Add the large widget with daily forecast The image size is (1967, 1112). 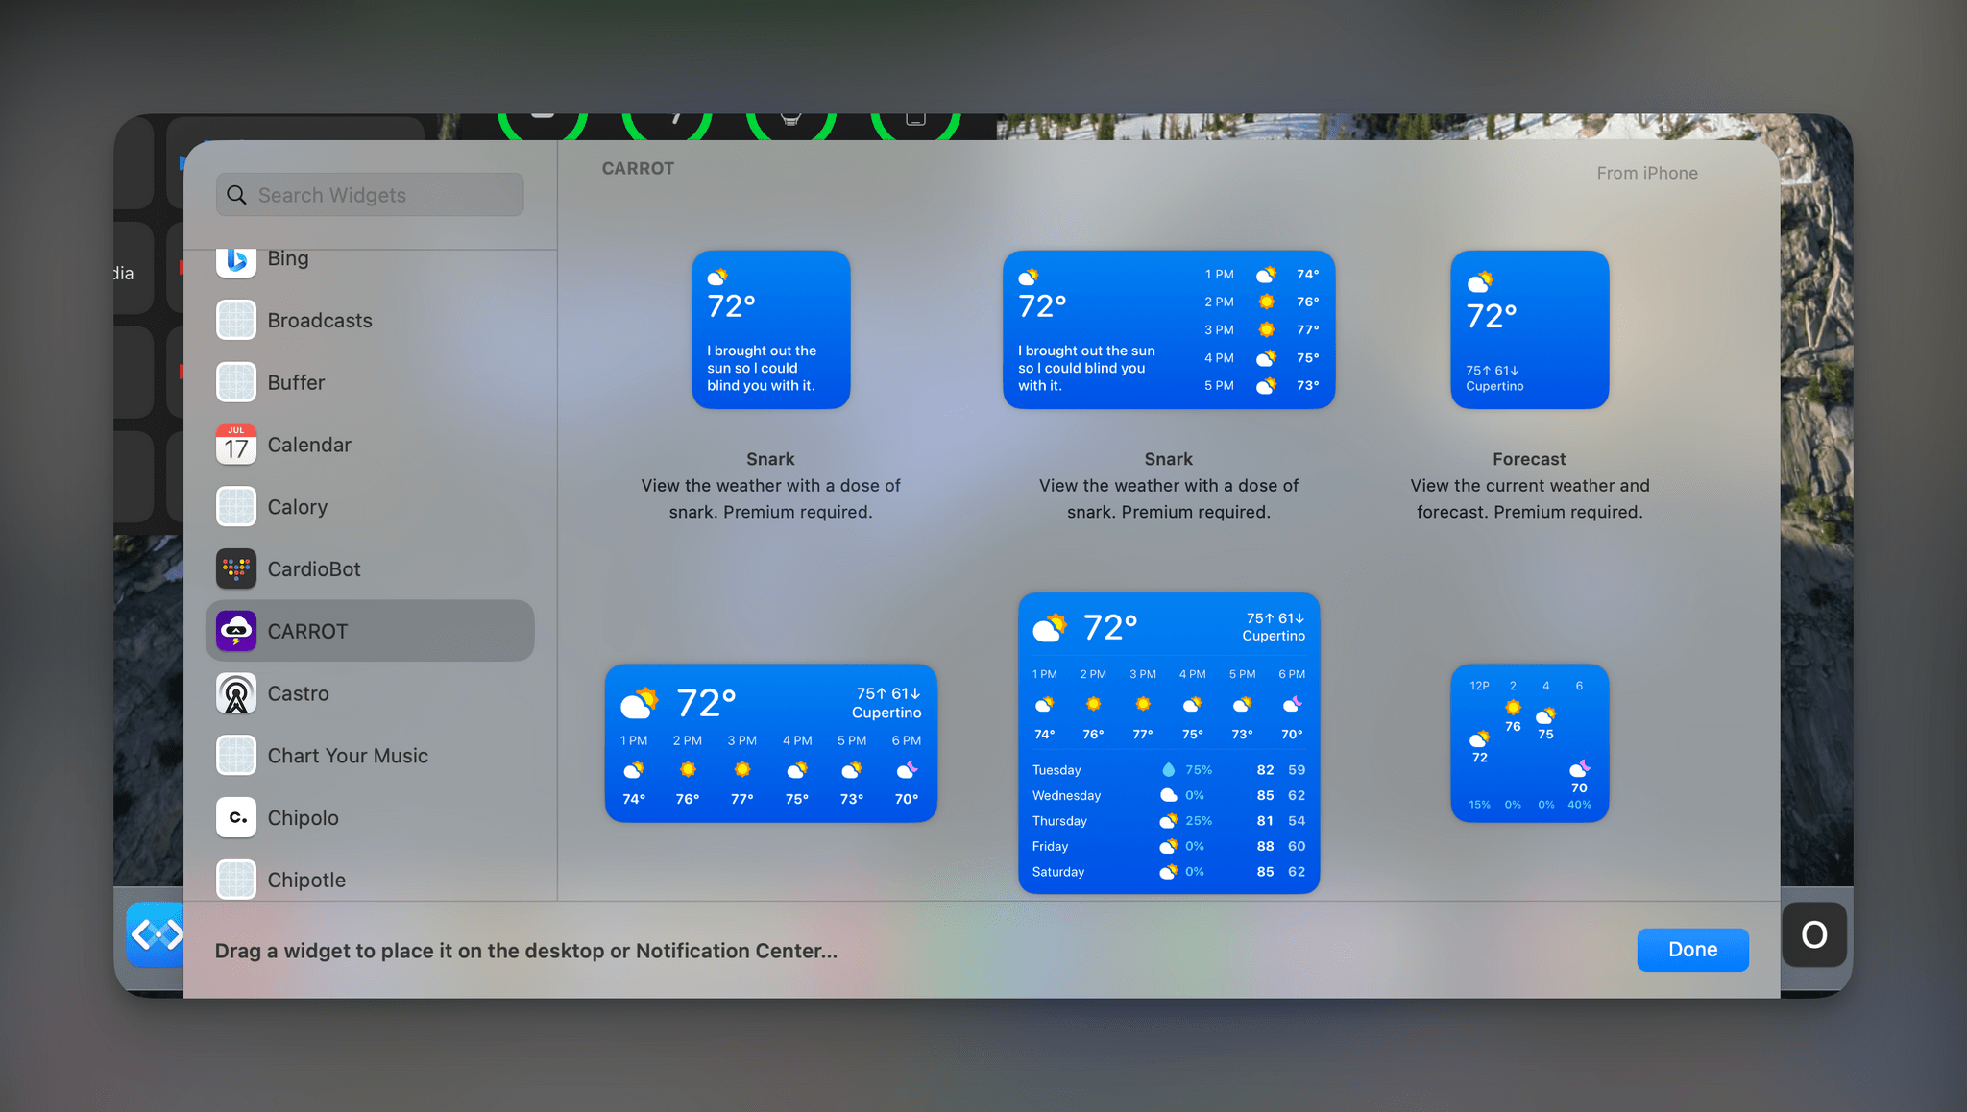(x=1169, y=742)
